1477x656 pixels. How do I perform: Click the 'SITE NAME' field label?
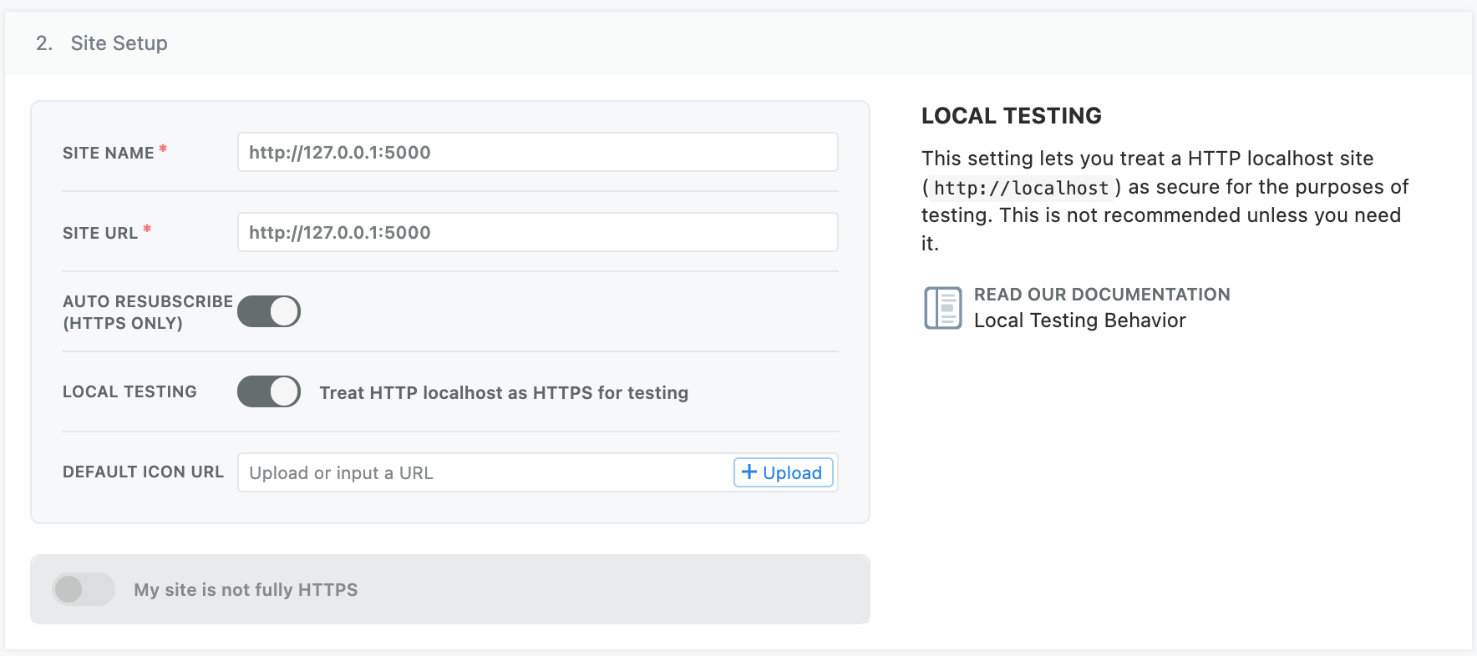click(109, 153)
